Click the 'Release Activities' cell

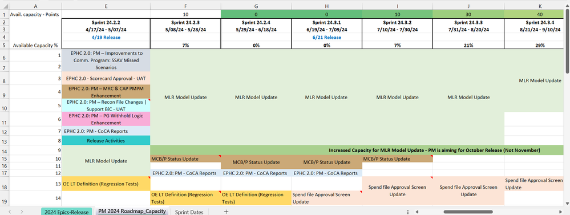click(x=106, y=140)
